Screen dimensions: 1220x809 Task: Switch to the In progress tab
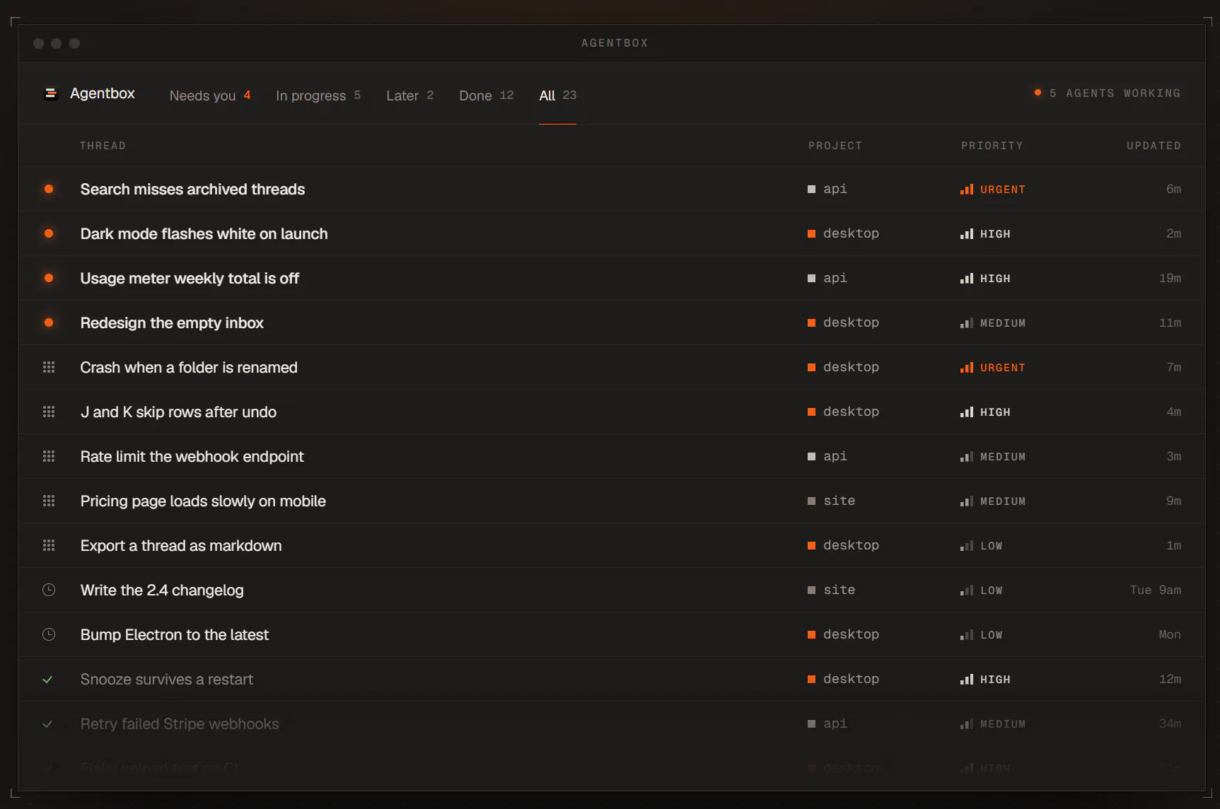tap(318, 95)
